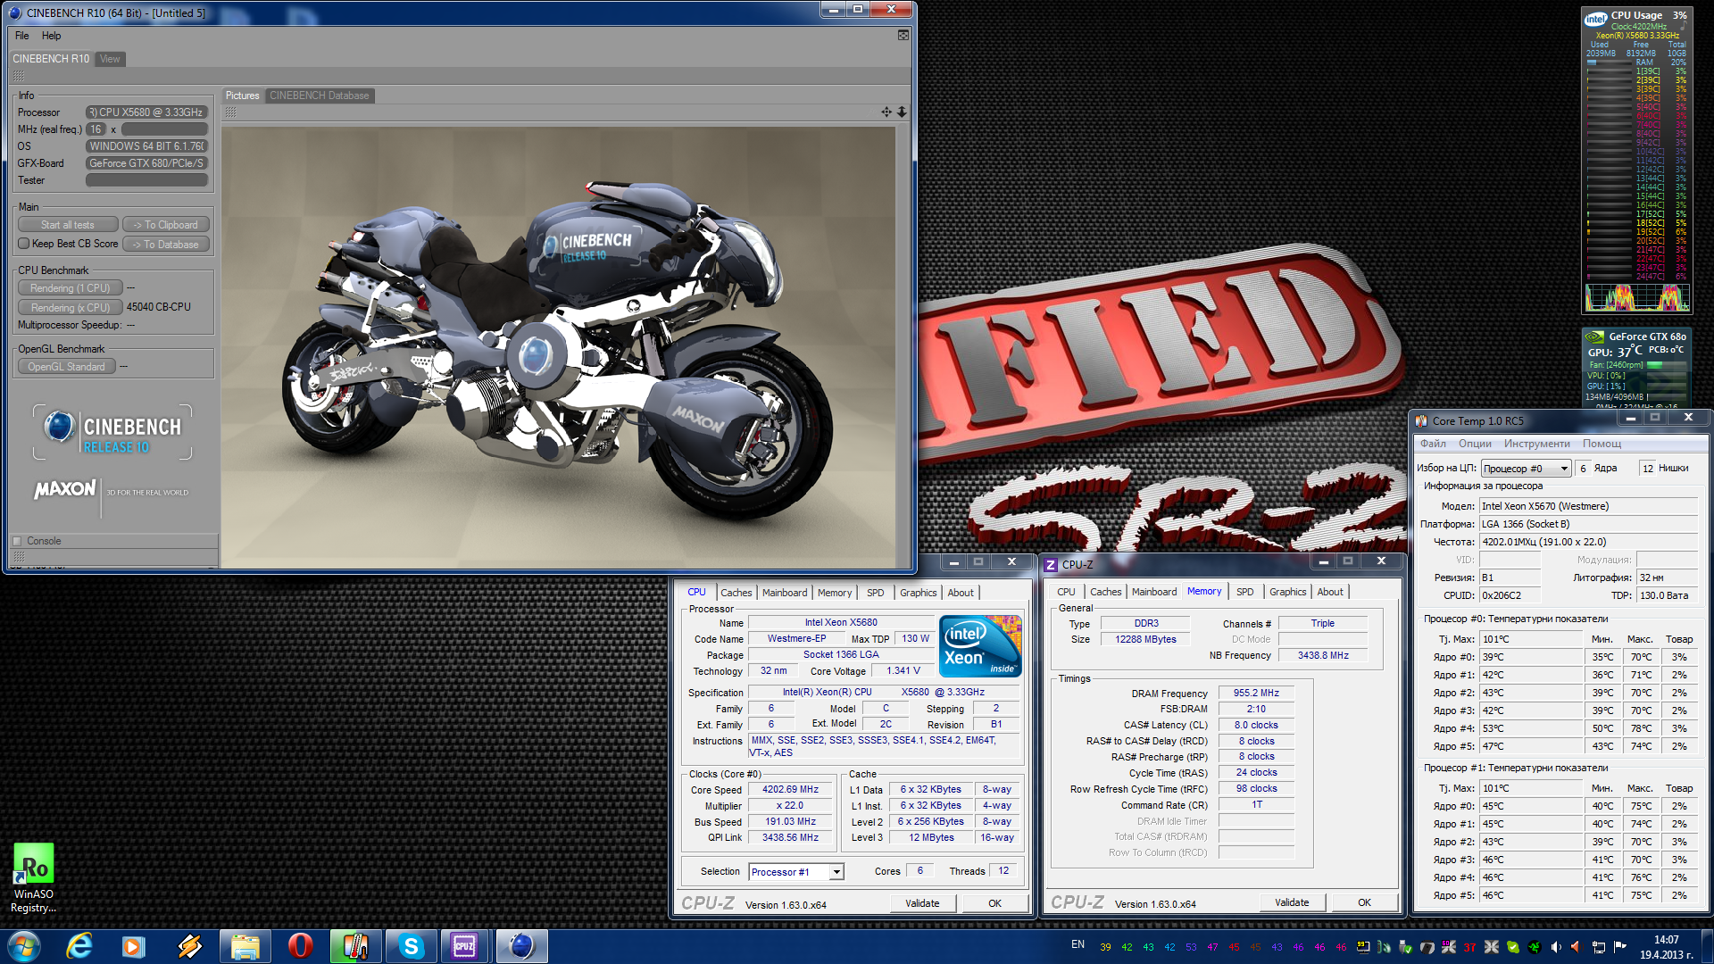Open Winamp from the taskbar
The height and width of the screenshot is (964, 1714).
click(189, 946)
